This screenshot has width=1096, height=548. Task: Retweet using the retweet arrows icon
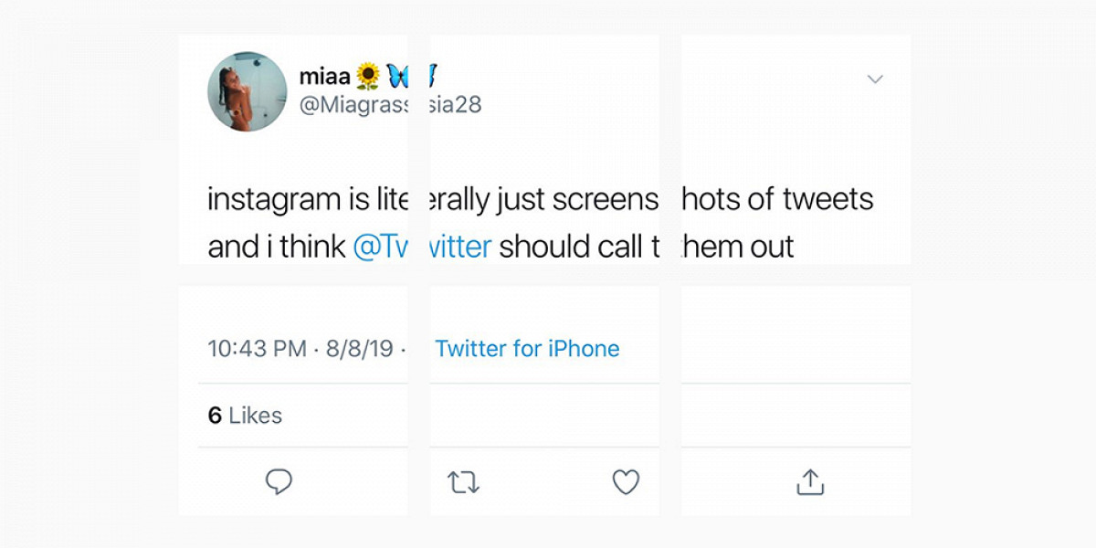[464, 482]
